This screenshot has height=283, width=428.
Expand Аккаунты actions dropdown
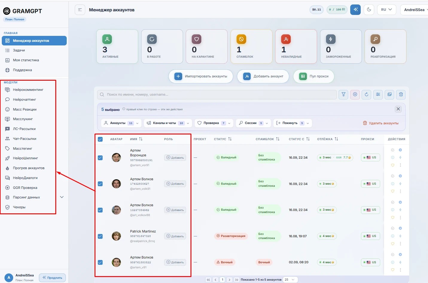click(121, 123)
